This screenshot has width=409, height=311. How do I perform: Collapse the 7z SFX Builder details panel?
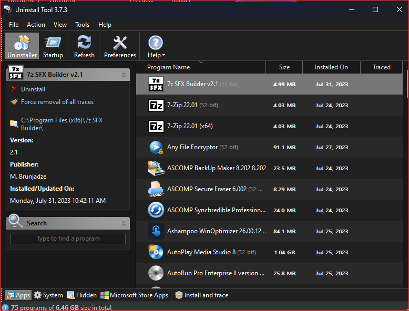124,75
